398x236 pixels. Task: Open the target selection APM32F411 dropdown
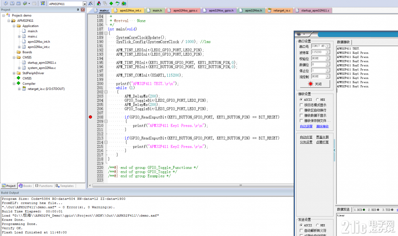pos(84,4)
